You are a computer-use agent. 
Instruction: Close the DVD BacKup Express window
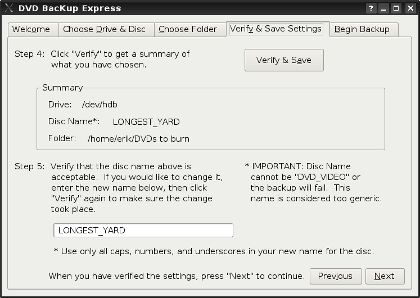410,8
